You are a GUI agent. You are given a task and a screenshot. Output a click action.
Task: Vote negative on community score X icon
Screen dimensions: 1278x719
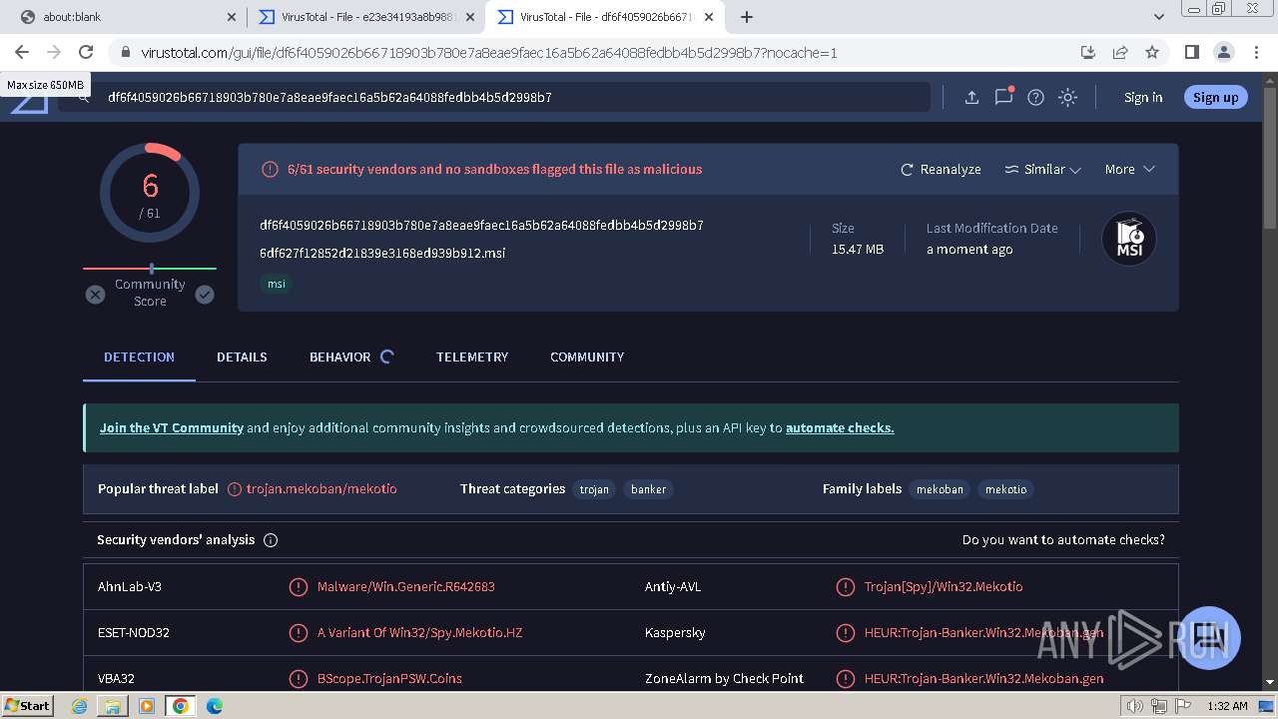pyautogui.click(x=95, y=294)
